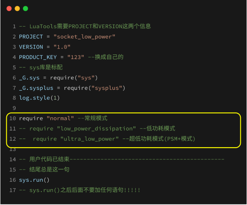Click the yellow minimize window dot

point(17,8)
